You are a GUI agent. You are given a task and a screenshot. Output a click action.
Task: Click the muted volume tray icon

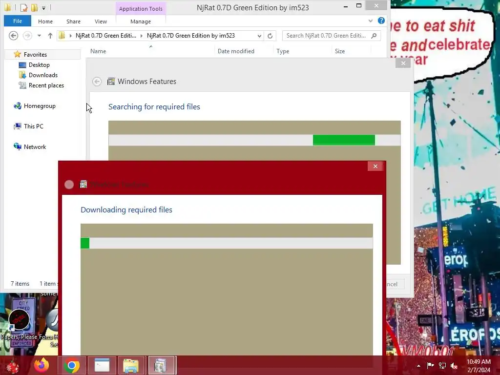[454, 365]
